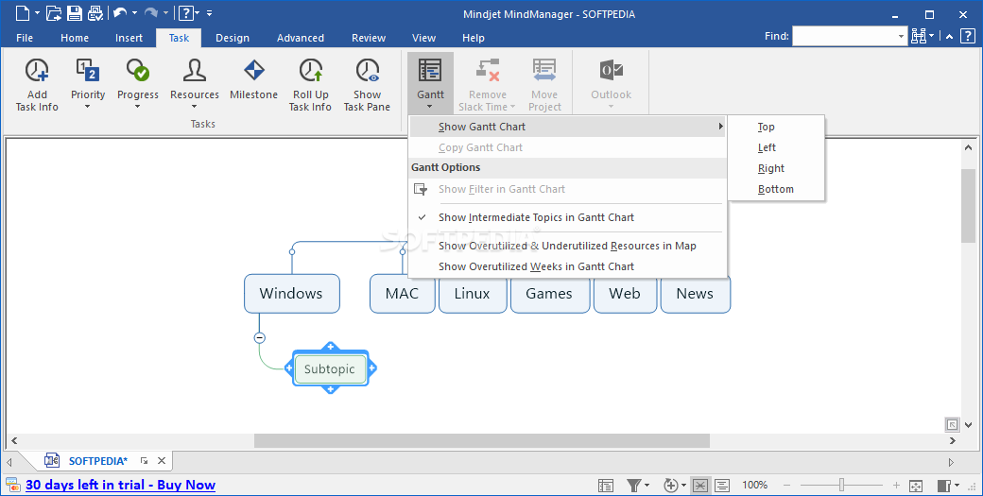Image resolution: width=983 pixels, height=496 pixels.
Task: Switch to the View tab
Action: pyautogui.click(x=423, y=38)
